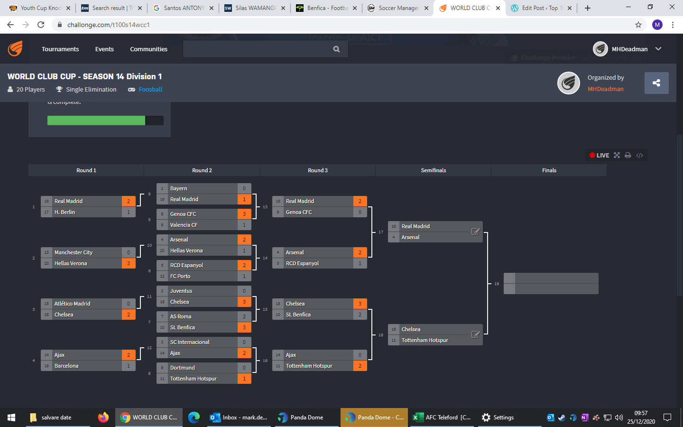Click the print bracket icon
The width and height of the screenshot is (683, 427).
coord(628,155)
